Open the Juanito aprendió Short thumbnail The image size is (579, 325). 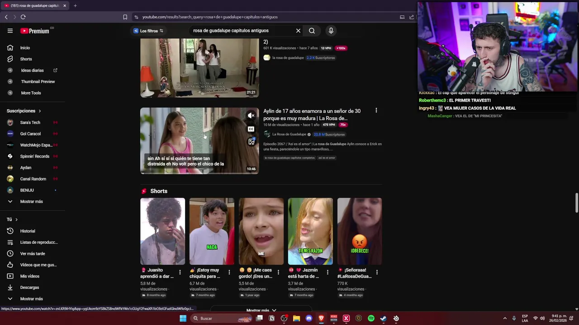[x=162, y=231]
